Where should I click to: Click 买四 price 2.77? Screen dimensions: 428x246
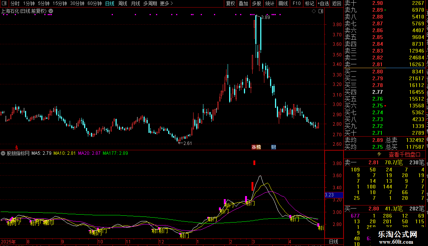click(378, 92)
